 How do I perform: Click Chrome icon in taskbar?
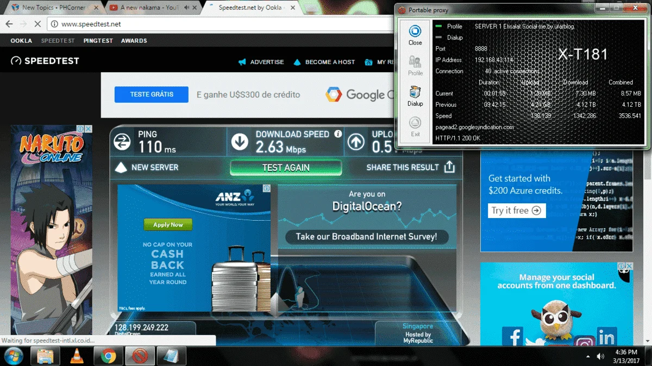click(x=108, y=356)
